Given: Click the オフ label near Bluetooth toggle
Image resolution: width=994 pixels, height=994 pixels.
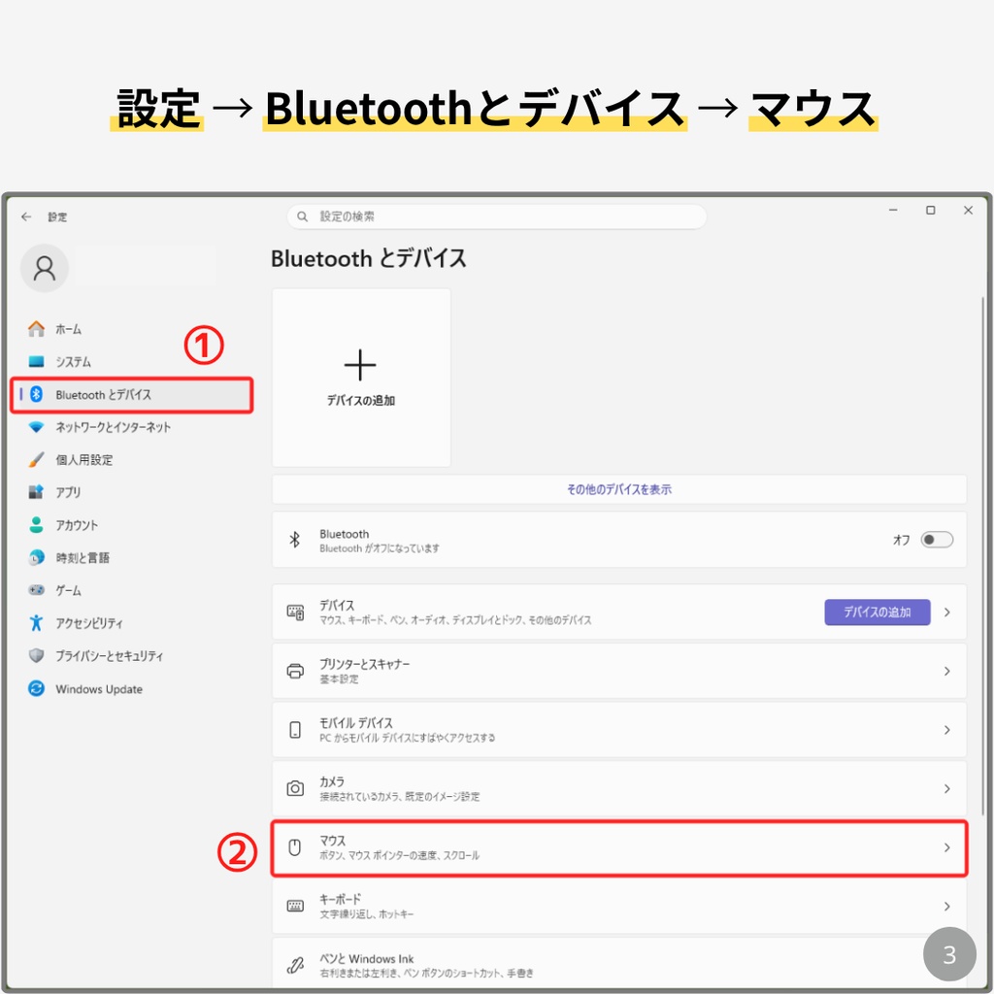Looking at the screenshot, I should [902, 540].
